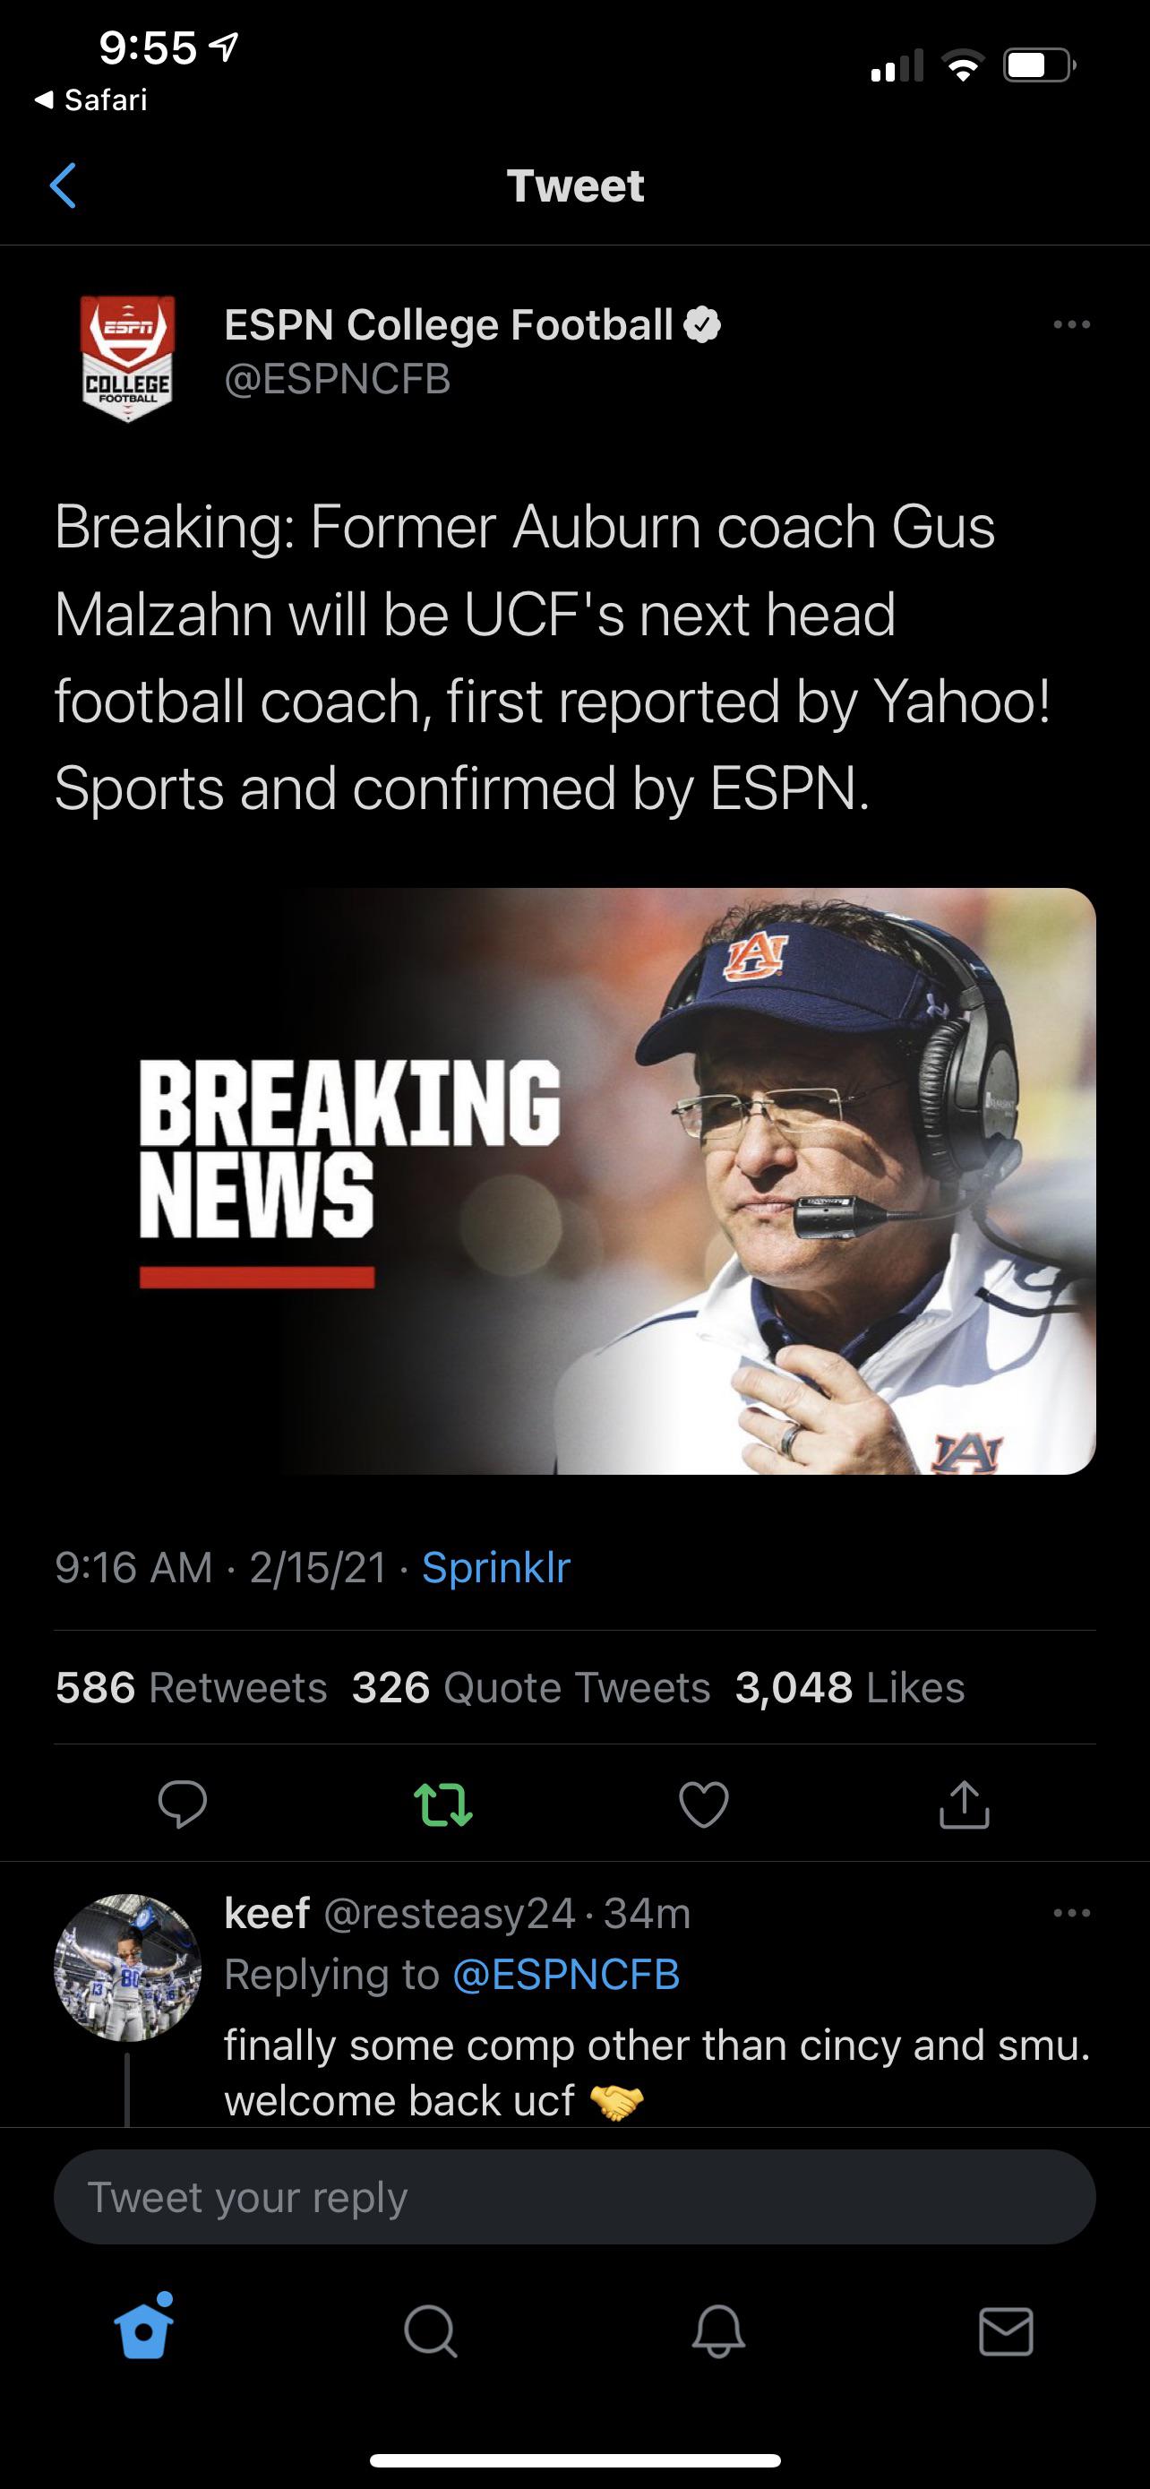The height and width of the screenshot is (2489, 1150).
Task: Tap the back arrow chevron
Action: 63,185
